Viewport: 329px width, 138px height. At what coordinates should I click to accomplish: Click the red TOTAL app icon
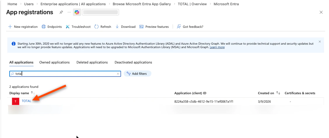(15, 101)
